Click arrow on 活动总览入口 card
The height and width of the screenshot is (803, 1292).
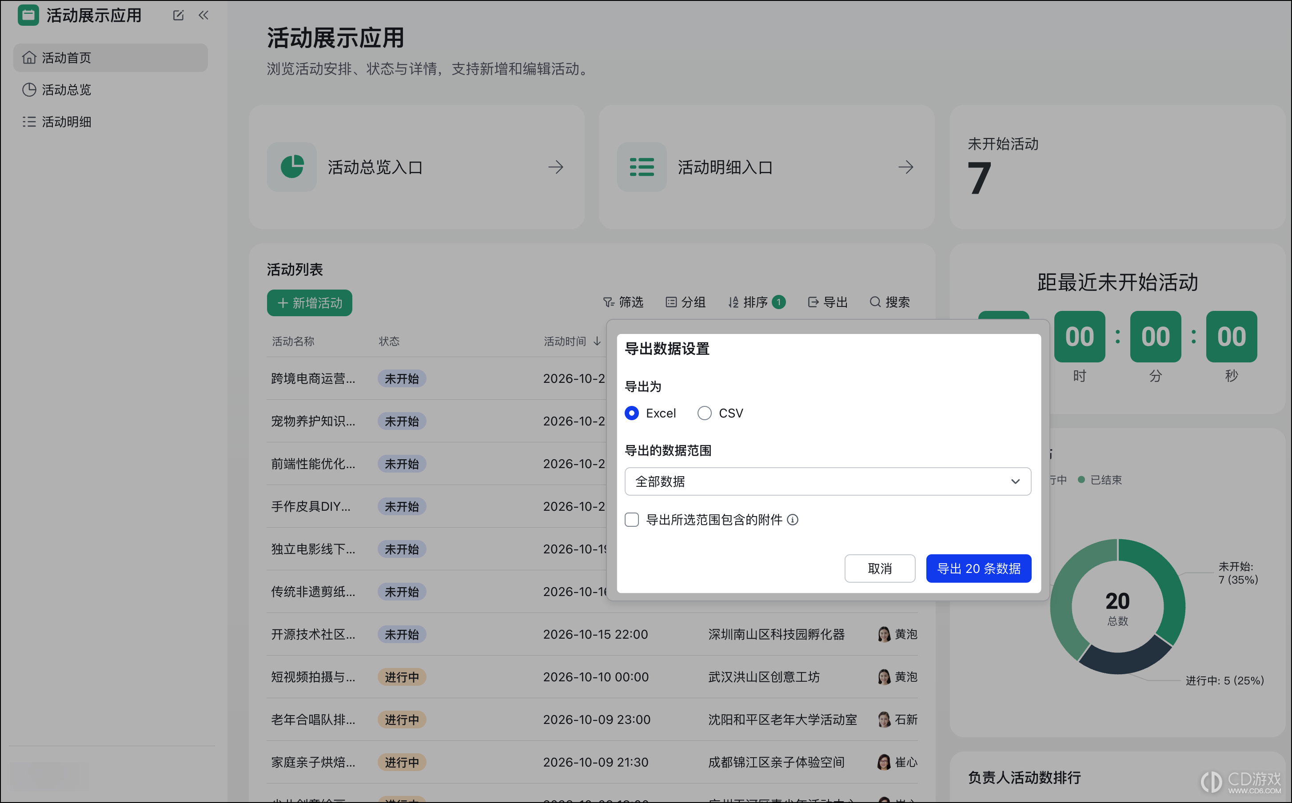coord(556,167)
